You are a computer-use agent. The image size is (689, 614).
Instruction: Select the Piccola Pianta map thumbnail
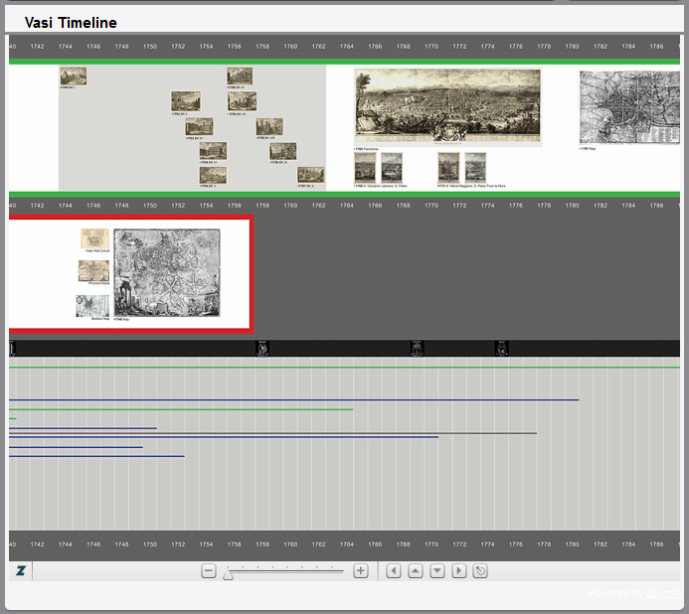[93, 271]
